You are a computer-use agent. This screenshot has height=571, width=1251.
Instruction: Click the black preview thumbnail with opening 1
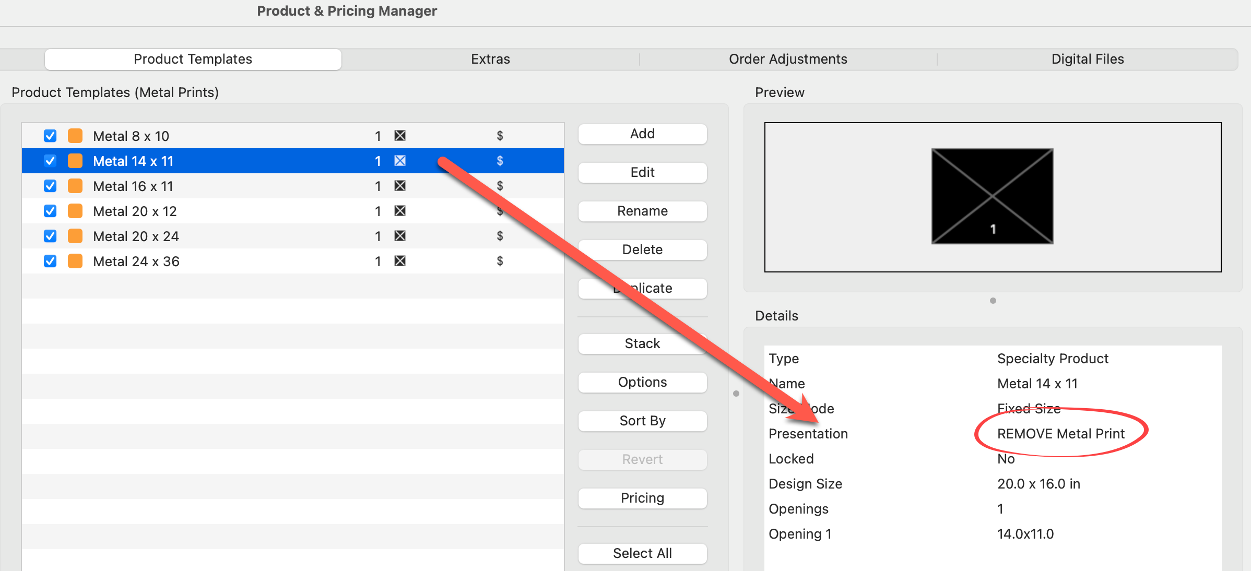click(992, 196)
